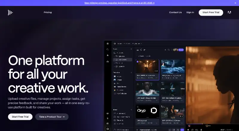The height and width of the screenshot is (131, 239).
Task: Click the first view icon in asset toolbar
Action: [x=138, y=50]
